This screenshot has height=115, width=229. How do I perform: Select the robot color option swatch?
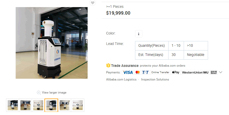[139, 34]
